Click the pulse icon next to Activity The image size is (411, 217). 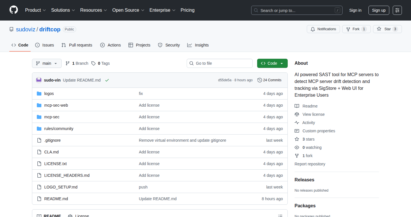[297, 123]
